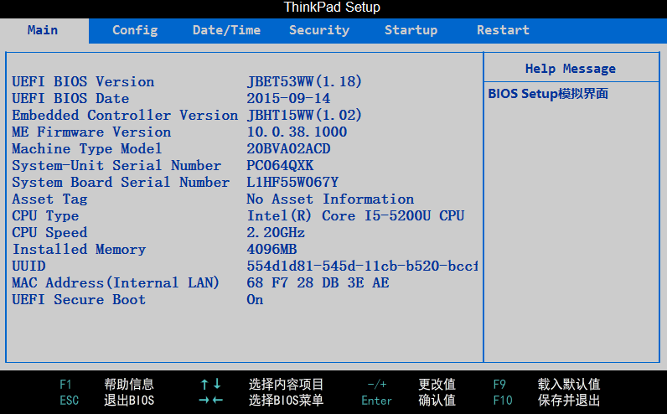This screenshot has width=667, height=414.
Task: Click the F10 save and exit key label
Action: point(502,401)
